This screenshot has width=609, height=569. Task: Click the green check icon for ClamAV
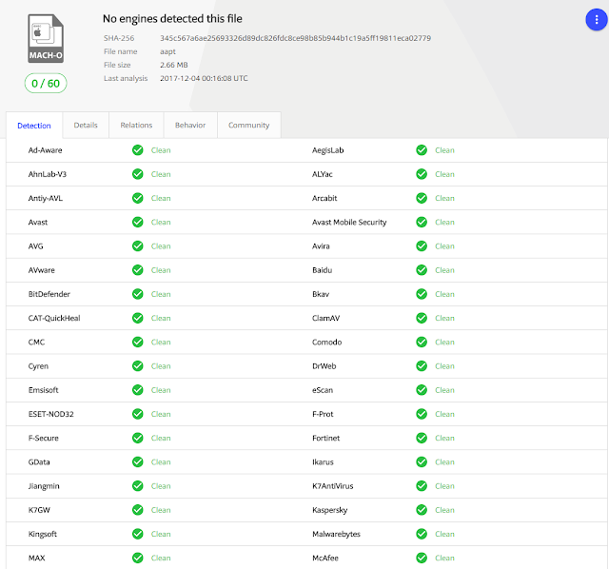422,318
